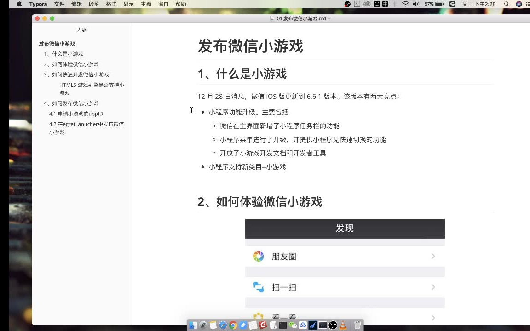Open Launchpad from the dock
The image size is (530, 331).
tap(203, 325)
